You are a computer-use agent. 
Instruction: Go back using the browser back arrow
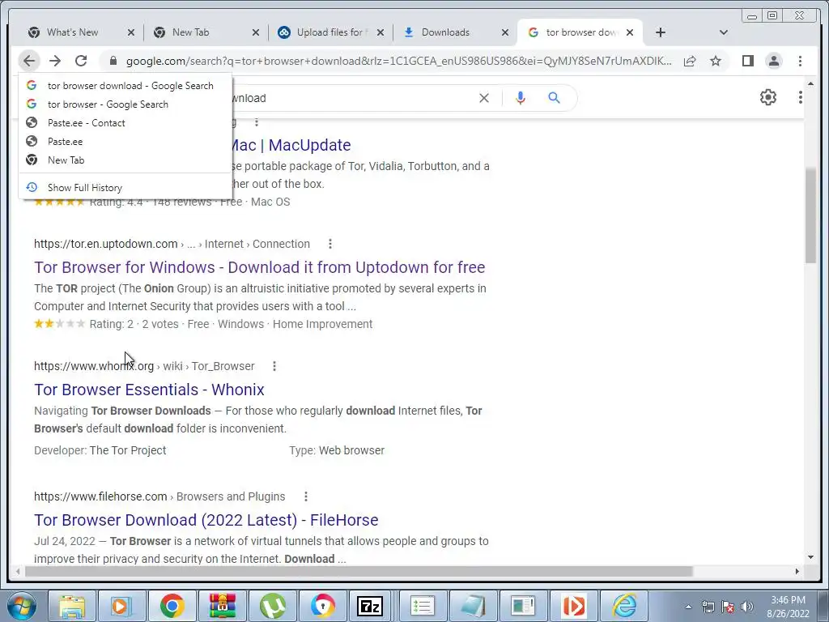click(x=29, y=61)
